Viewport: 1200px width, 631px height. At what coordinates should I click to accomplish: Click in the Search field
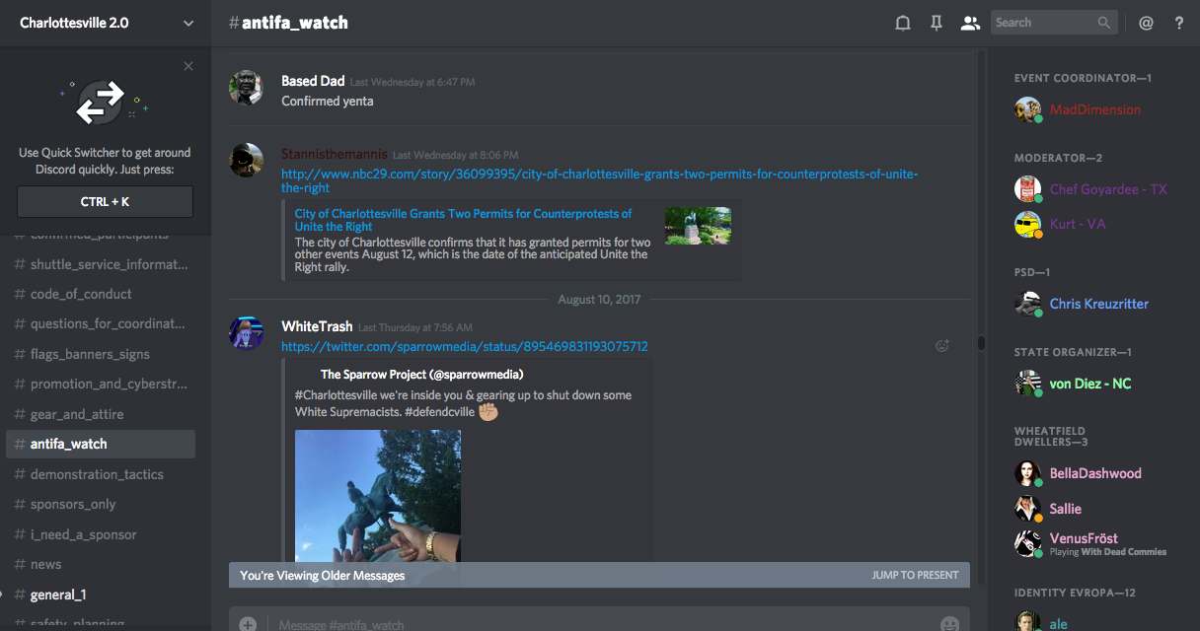pos(1044,23)
